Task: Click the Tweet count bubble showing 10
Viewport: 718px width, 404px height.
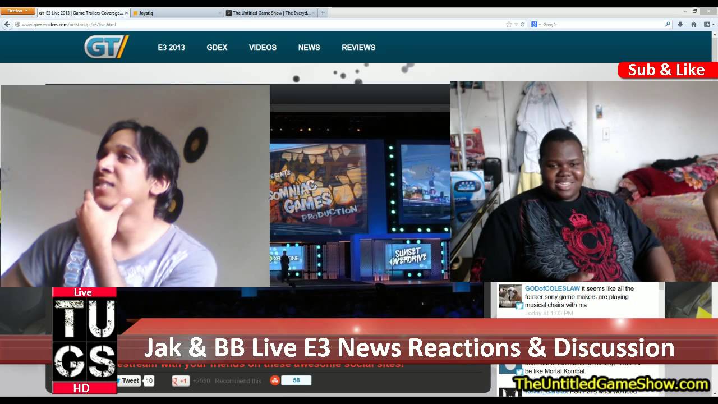Action: click(x=149, y=380)
